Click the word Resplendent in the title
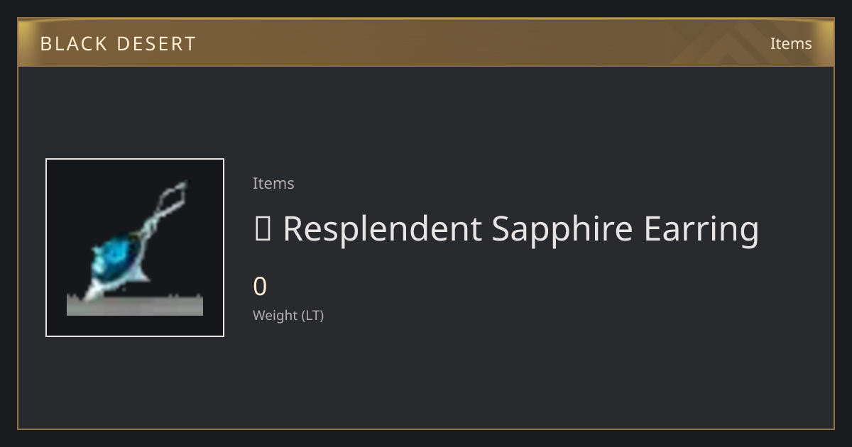 (x=383, y=229)
